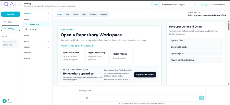Click the New Task button

[x=11, y=14]
